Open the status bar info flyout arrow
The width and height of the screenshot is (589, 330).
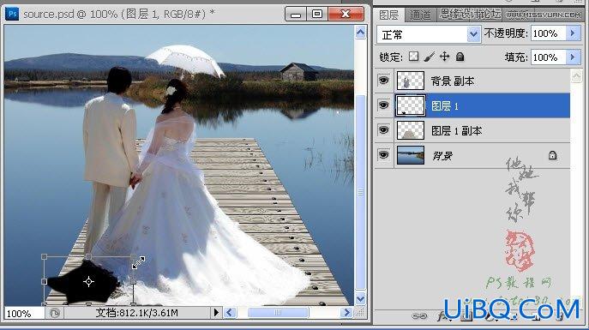pyautogui.click(x=216, y=312)
